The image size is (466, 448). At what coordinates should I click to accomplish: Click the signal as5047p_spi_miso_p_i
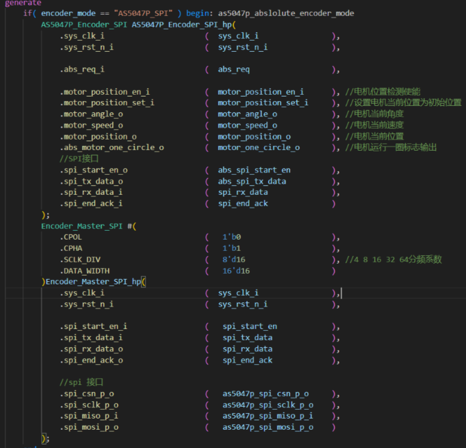[268, 416]
